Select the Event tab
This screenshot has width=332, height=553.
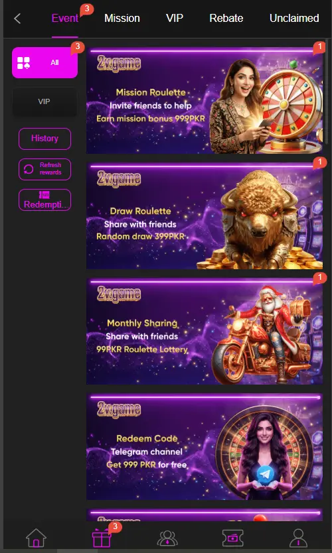click(65, 19)
